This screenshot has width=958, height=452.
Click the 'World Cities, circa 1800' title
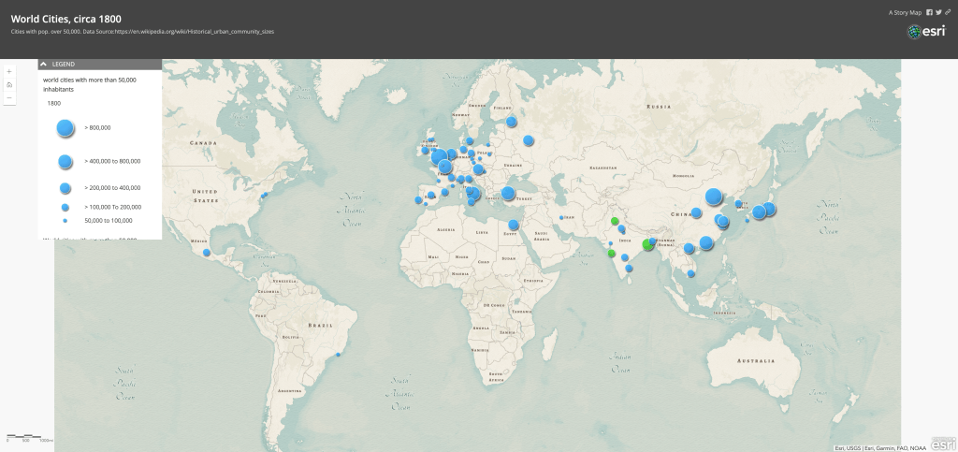(x=65, y=18)
